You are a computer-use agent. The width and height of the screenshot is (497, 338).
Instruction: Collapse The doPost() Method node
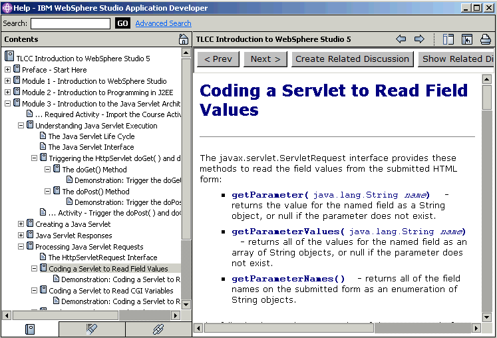tap(47, 191)
